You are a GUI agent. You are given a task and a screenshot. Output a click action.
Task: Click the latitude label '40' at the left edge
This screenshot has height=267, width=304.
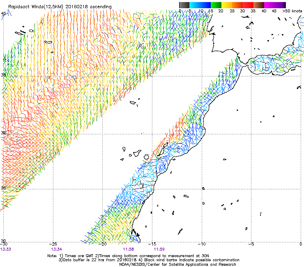pos(3,14)
